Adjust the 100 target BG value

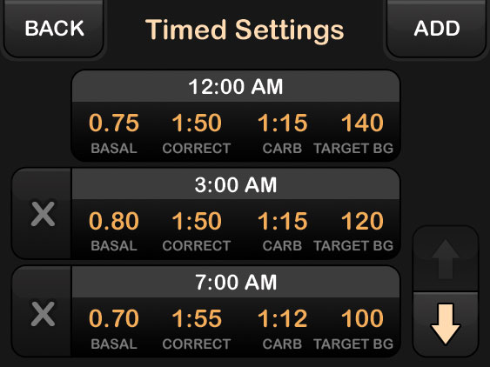click(362, 318)
